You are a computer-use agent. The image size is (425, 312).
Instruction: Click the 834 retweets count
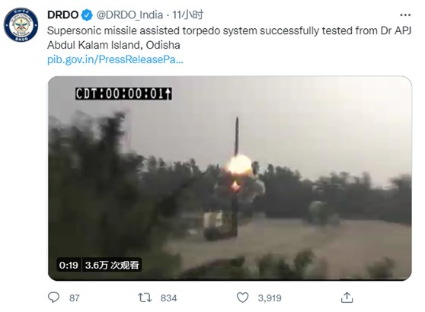(x=168, y=298)
